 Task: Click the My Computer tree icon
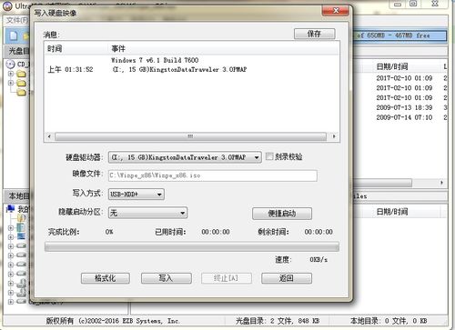tap(10, 208)
